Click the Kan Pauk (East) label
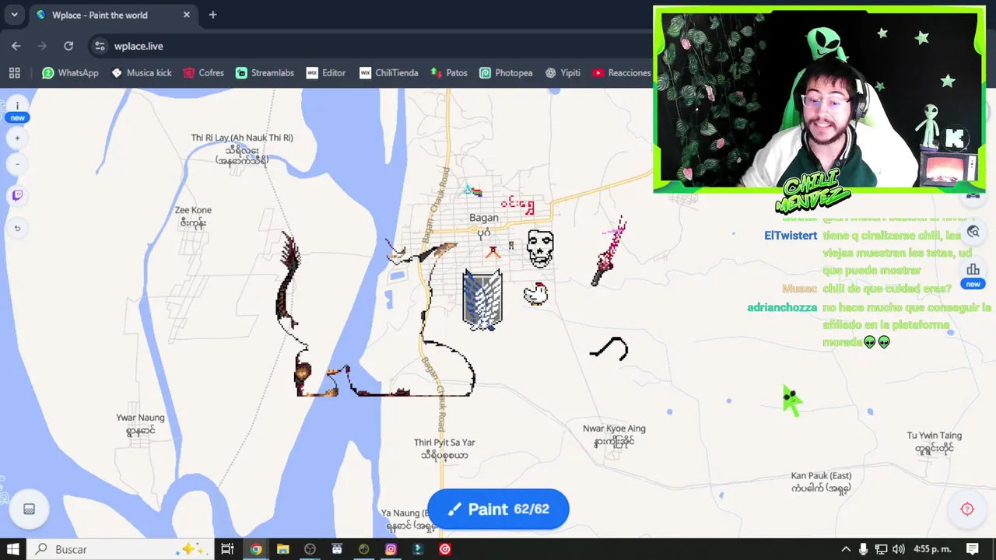This screenshot has width=996, height=560. 821,476
